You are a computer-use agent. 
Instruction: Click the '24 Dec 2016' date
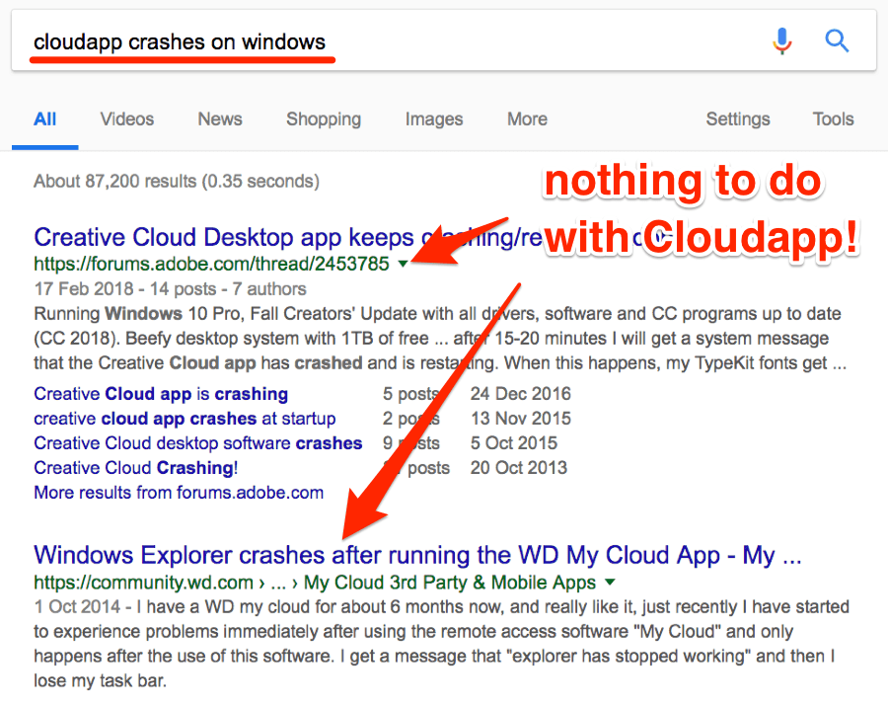point(520,394)
